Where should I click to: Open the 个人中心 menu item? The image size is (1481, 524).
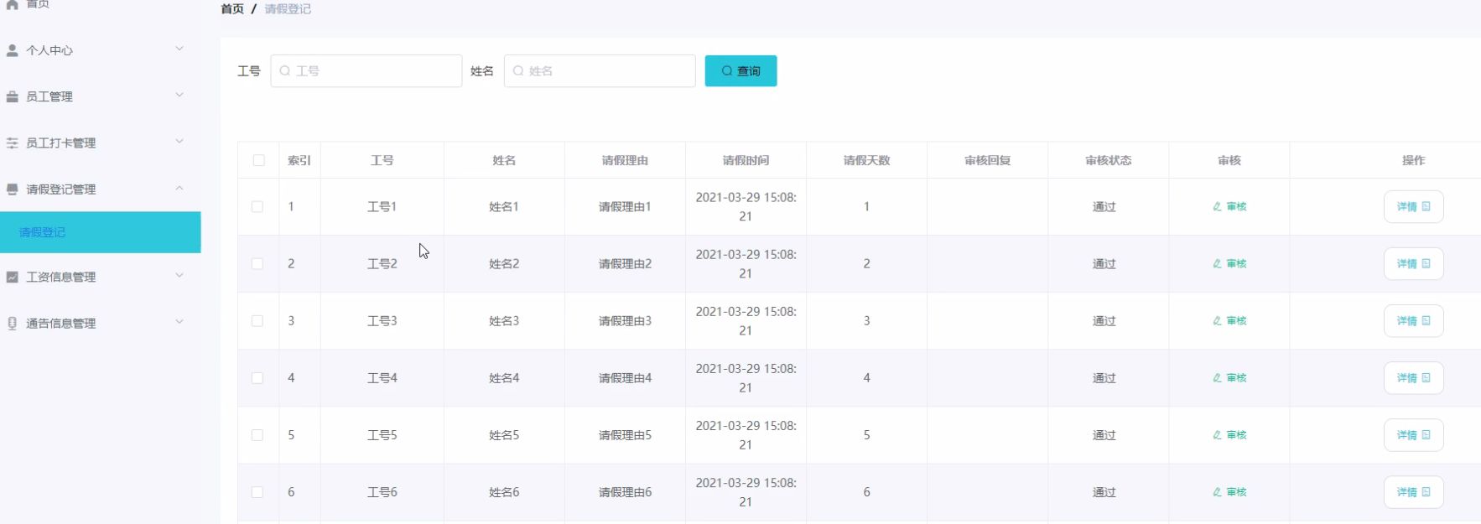[x=101, y=50]
